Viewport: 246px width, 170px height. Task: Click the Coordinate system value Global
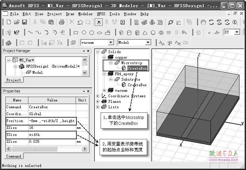click(x=52, y=114)
